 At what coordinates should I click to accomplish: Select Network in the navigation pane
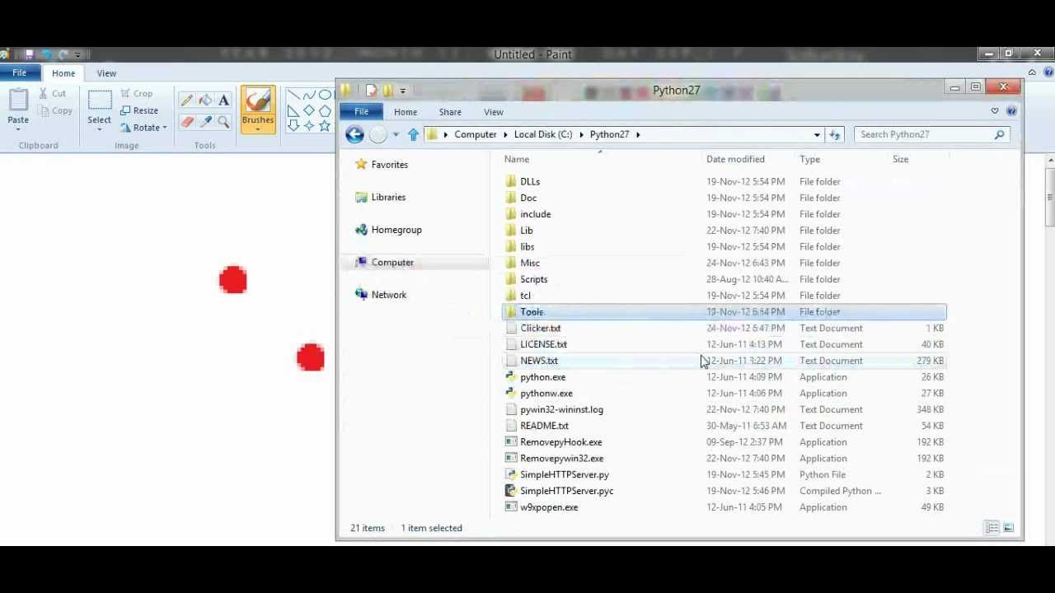381,295
